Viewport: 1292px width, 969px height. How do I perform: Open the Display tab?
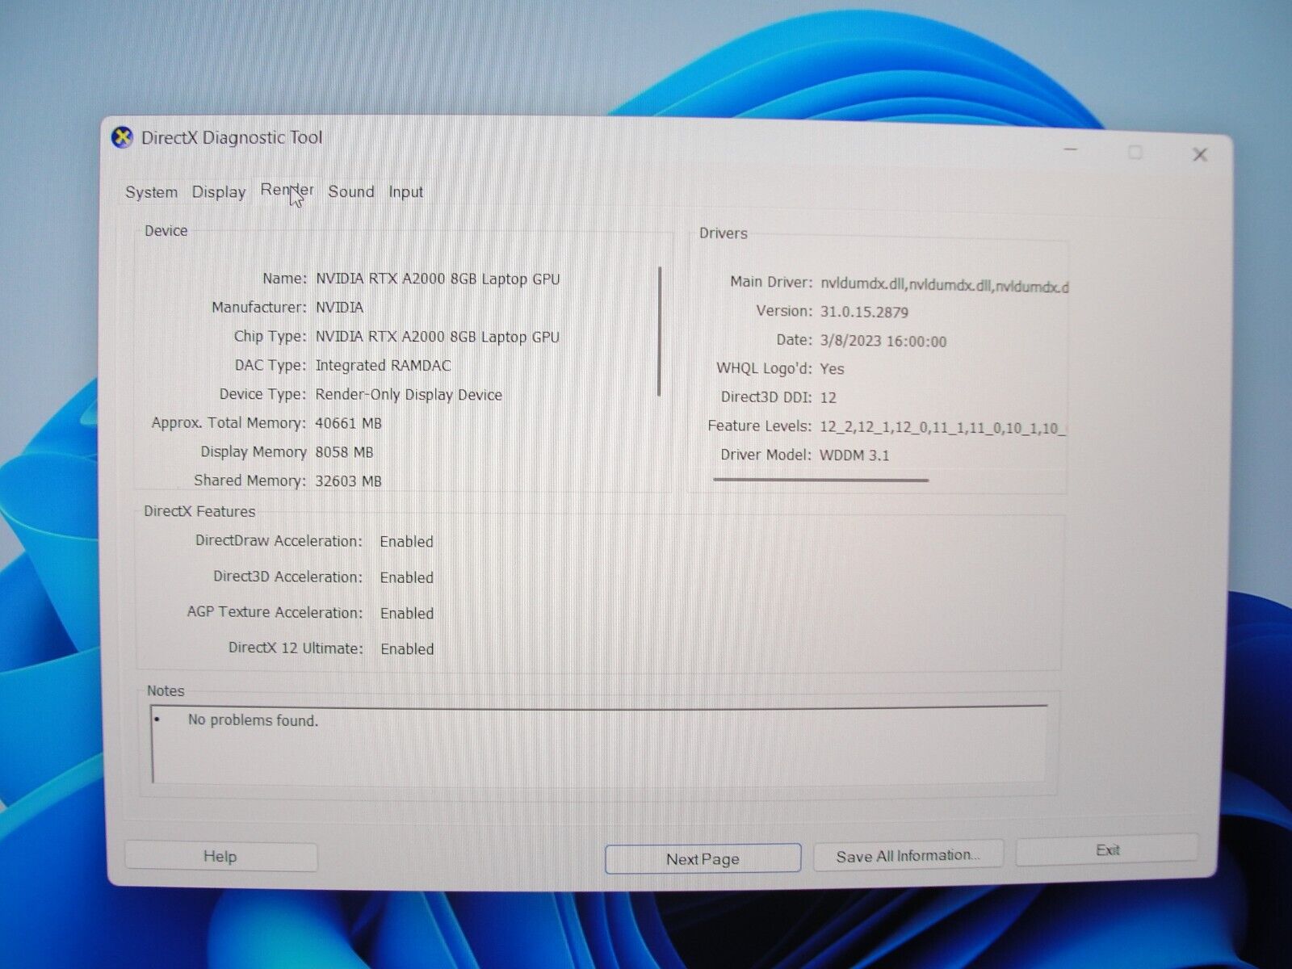219,192
